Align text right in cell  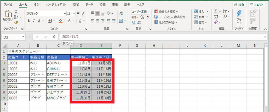103,21
